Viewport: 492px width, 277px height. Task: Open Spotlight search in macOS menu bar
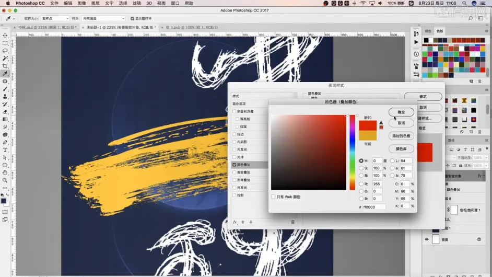click(x=464, y=3)
